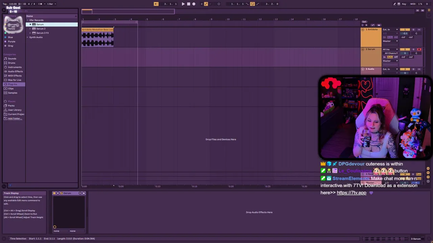Toggle MIDI Map Mode switch

(x=413, y=4)
